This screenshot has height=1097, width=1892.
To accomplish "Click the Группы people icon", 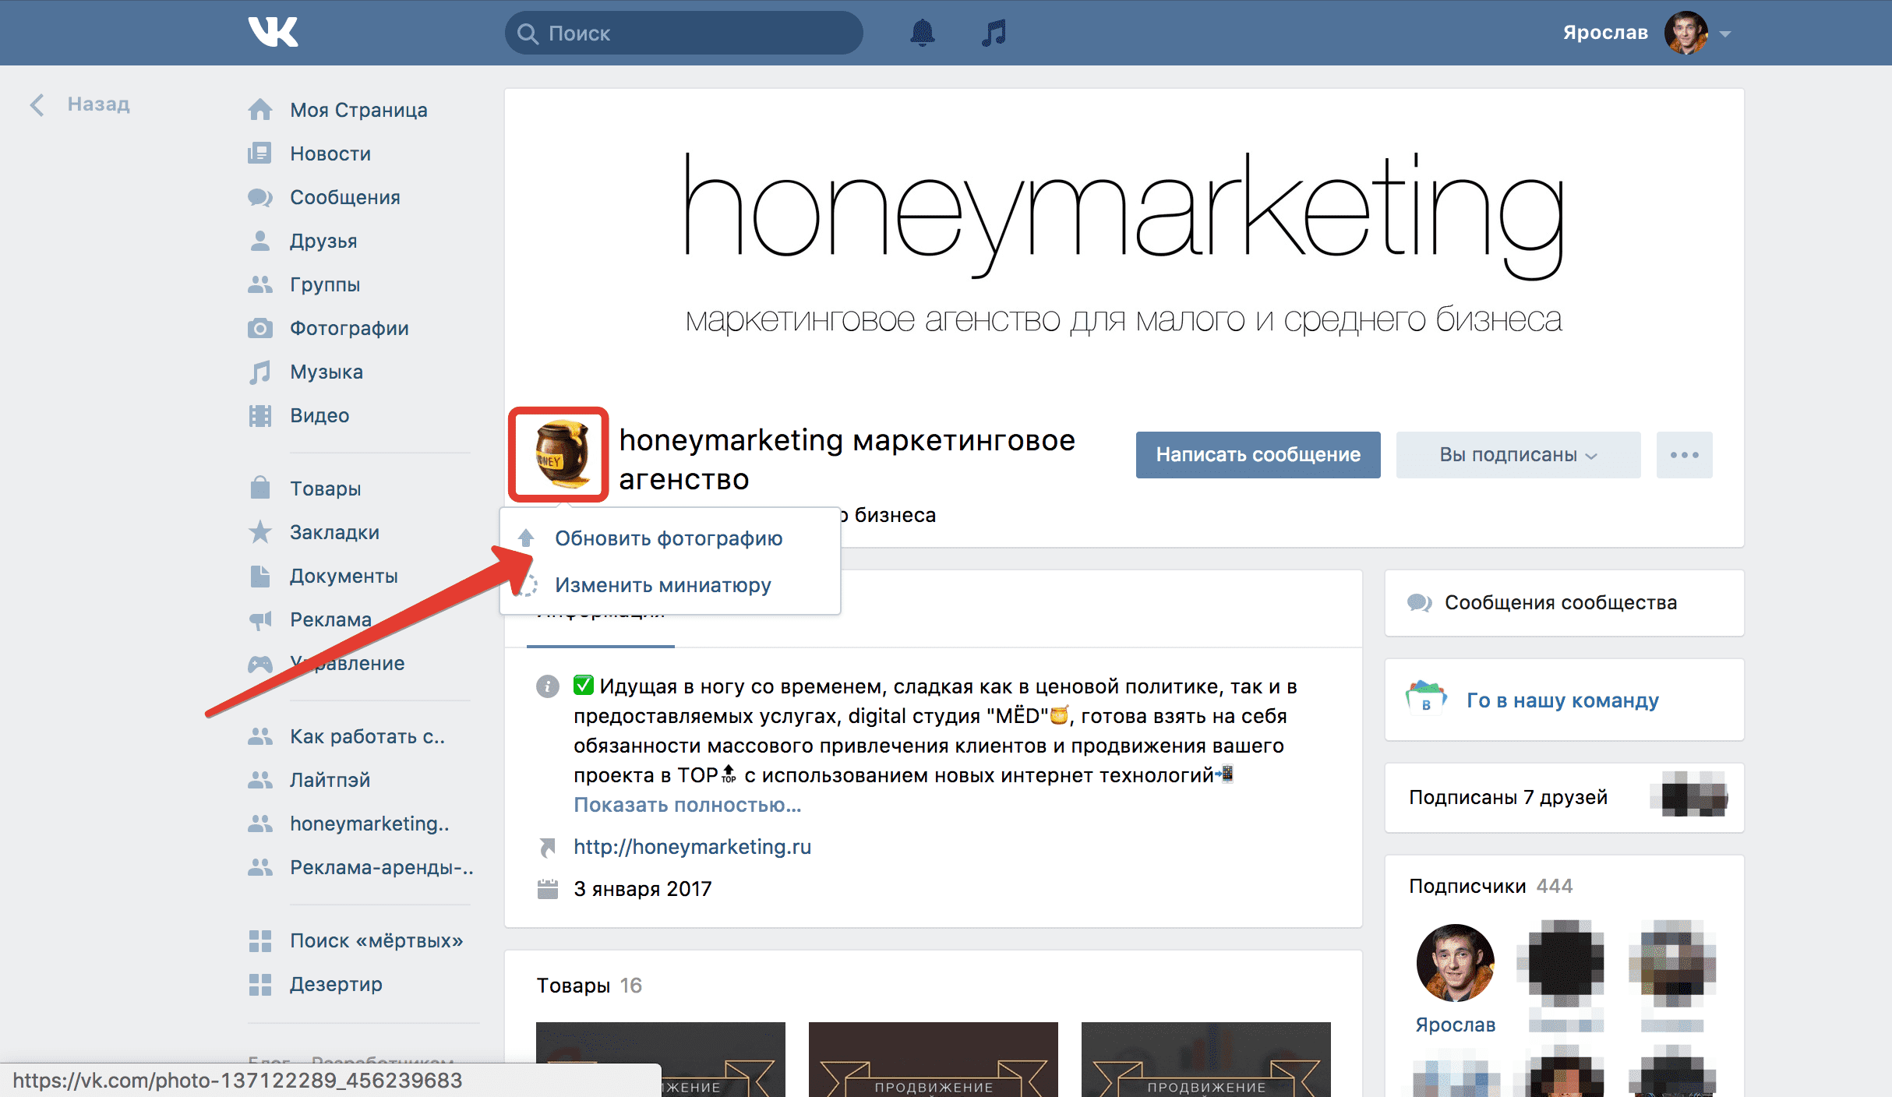I will click(x=260, y=284).
